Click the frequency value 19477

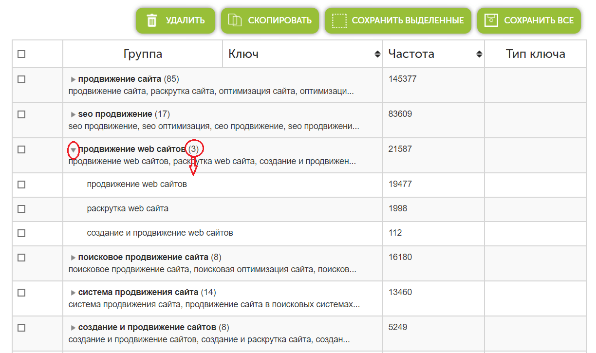click(x=400, y=184)
